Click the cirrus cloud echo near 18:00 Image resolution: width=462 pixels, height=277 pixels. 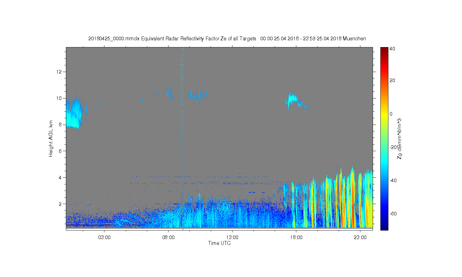point(296,101)
